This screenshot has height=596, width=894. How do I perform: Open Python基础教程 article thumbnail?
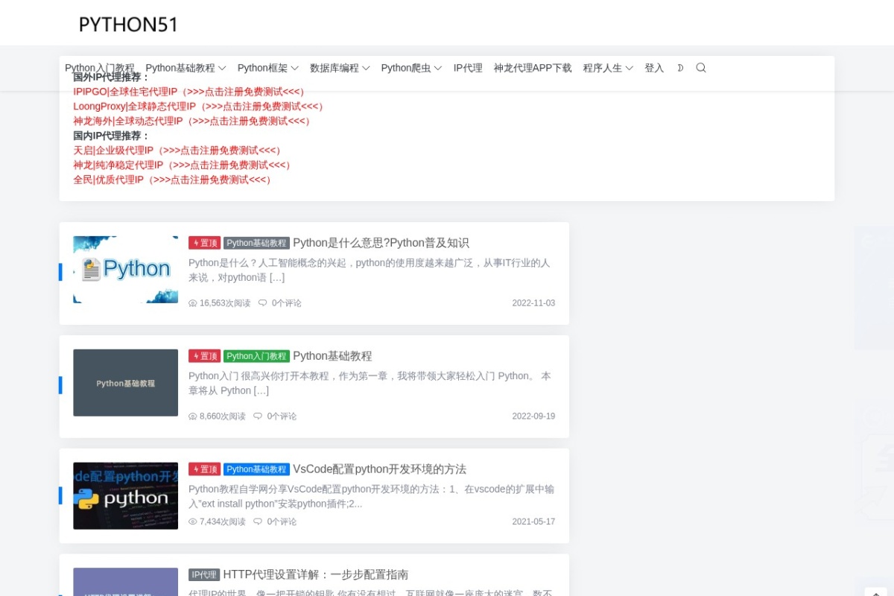click(125, 383)
